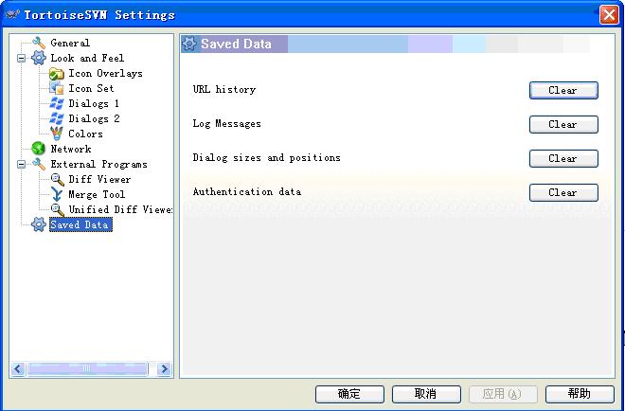The height and width of the screenshot is (411, 625).
Task: Click the Icon Set icon
Action: click(x=56, y=88)
